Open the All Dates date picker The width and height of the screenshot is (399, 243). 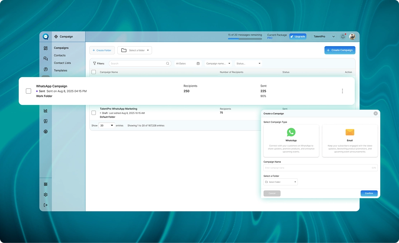(188, 63)
